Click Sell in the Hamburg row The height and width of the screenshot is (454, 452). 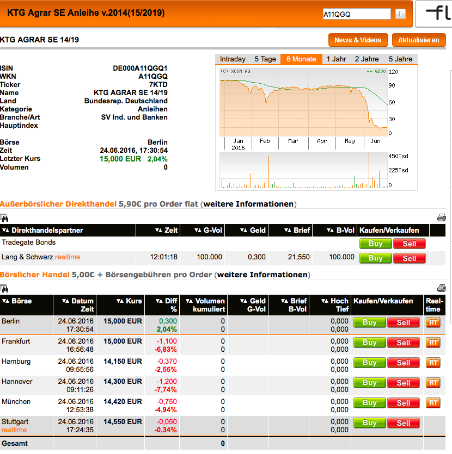[404, 363]
